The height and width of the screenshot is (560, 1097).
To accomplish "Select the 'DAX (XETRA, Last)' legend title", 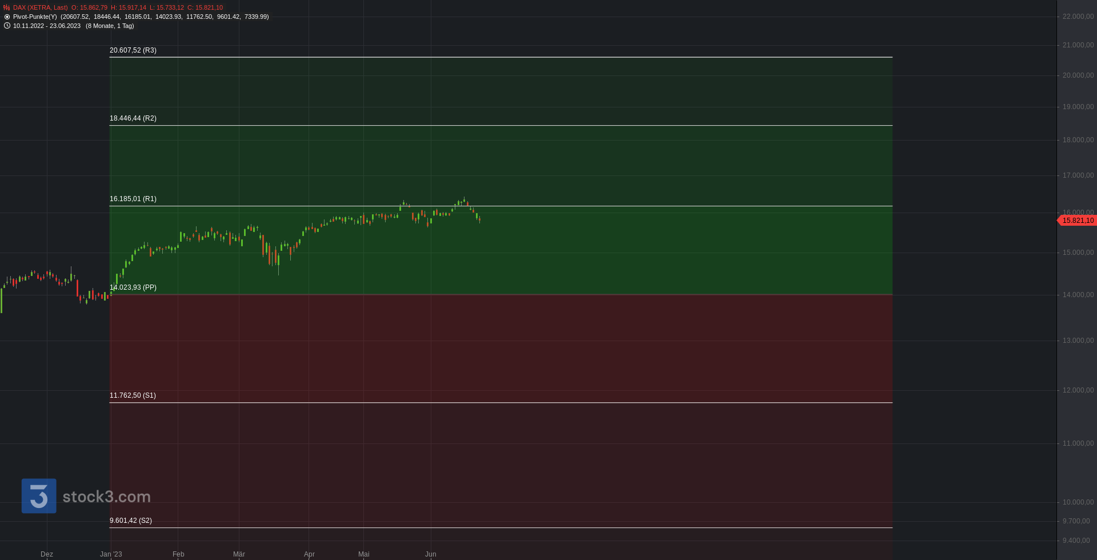I will [x=40, y=7].
